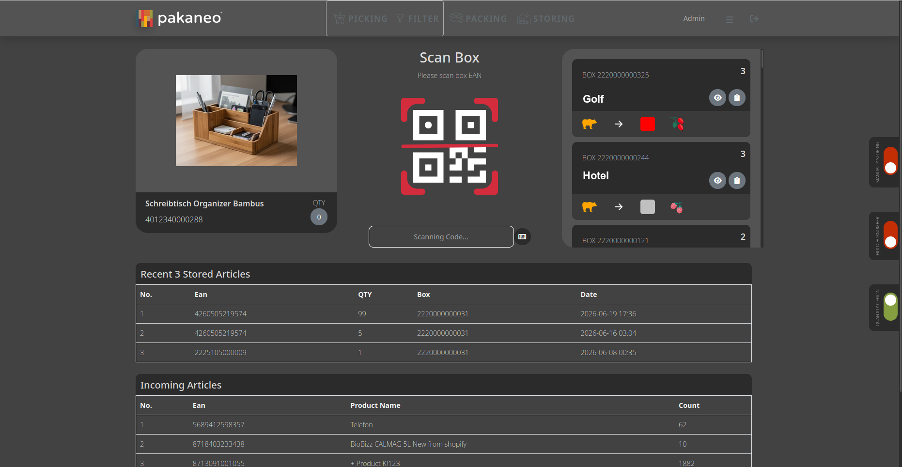Image resolution: width=902 pixels, height=467 pixels.
Task: Click the pakaneo logo
Action: 180,18
